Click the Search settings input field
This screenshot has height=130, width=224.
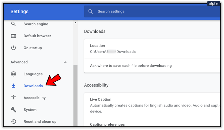[152, 11]
